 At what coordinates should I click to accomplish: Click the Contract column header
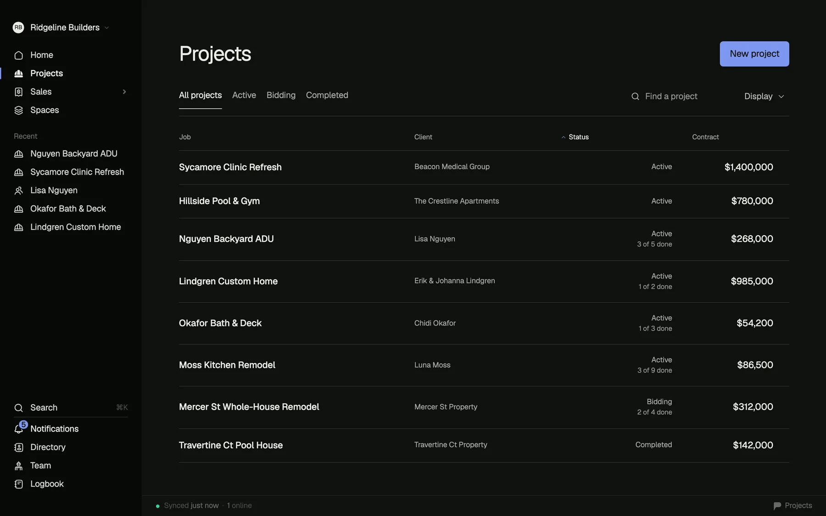pyautogui.click(x=705, y=137)
